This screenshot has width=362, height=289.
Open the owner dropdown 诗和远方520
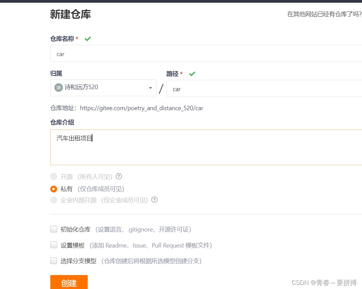pyautogui.click(x=103, y=88)
